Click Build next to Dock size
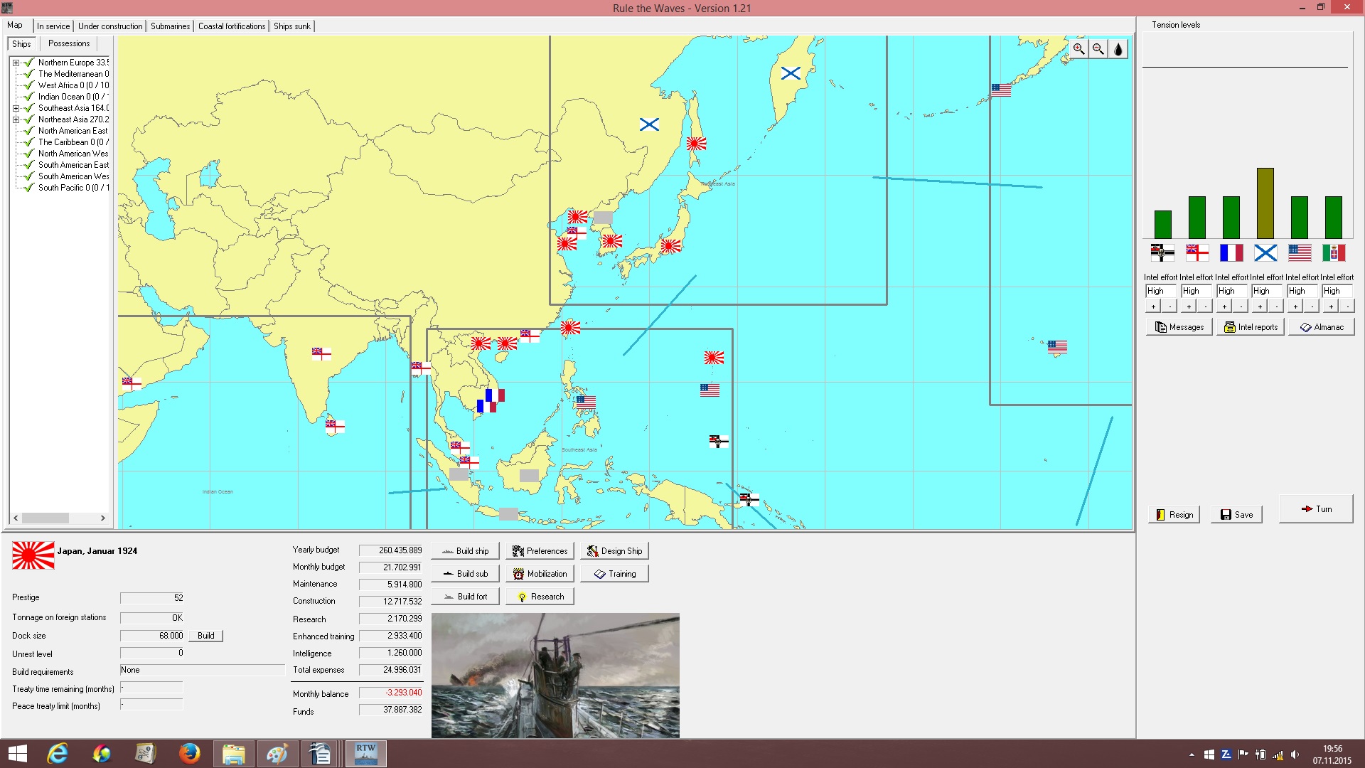Image resolution: width=1365 pixels, height=768 pixels. [206, 636]
